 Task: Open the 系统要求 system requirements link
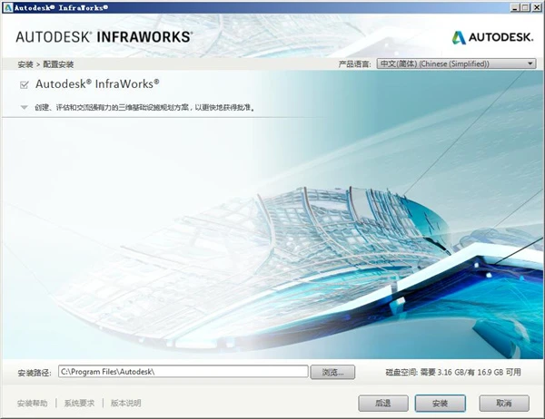79,403
